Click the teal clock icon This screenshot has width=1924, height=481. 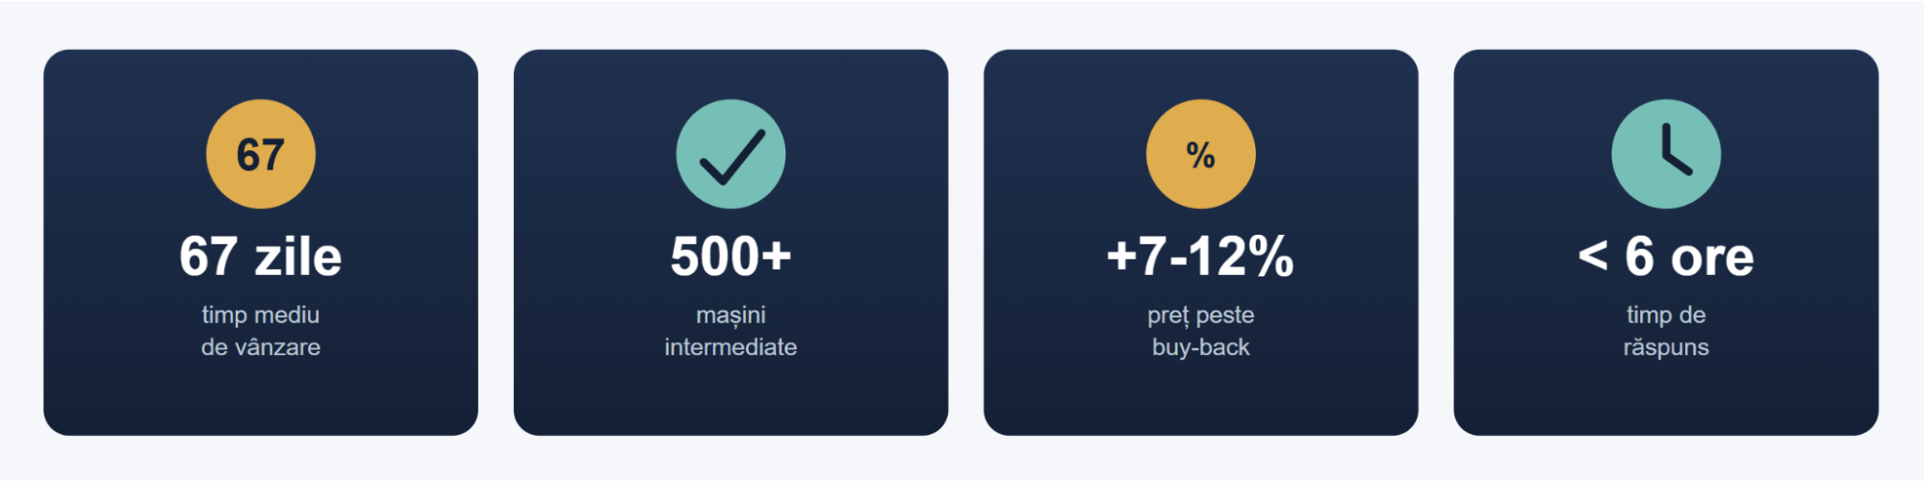[1666, 154]
